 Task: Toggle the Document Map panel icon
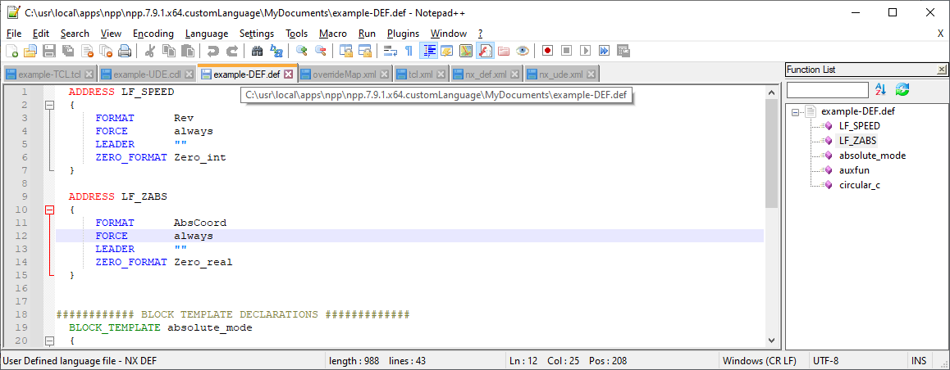(x=466, y=51)
